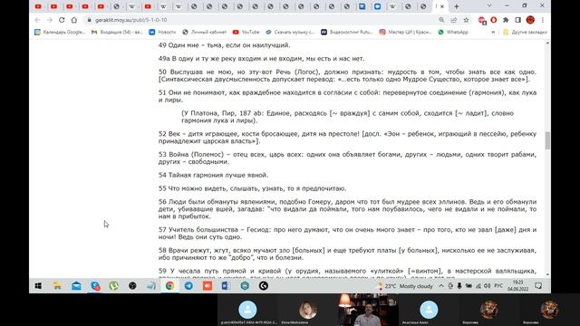The width and height of the screenshot is (580, 326).
Task: Switch the РУС input language
Action: coord(498,286)
